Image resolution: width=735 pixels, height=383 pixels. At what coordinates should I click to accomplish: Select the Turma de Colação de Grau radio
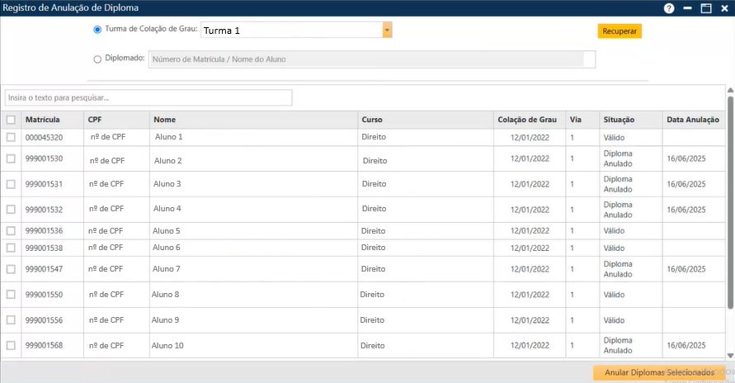pyautogui.click(x=98, y=30)
